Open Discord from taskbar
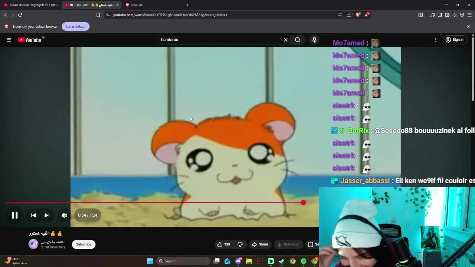Image resolution: width=475 pixels, height=267 pixels. [238, 261]
